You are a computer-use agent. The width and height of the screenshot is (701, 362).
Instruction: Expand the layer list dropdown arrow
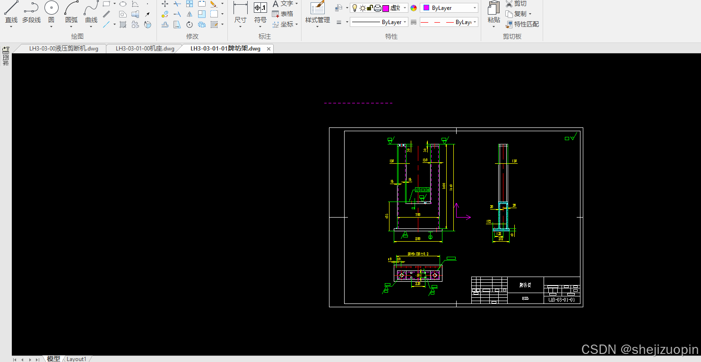(x=405, y=8)
